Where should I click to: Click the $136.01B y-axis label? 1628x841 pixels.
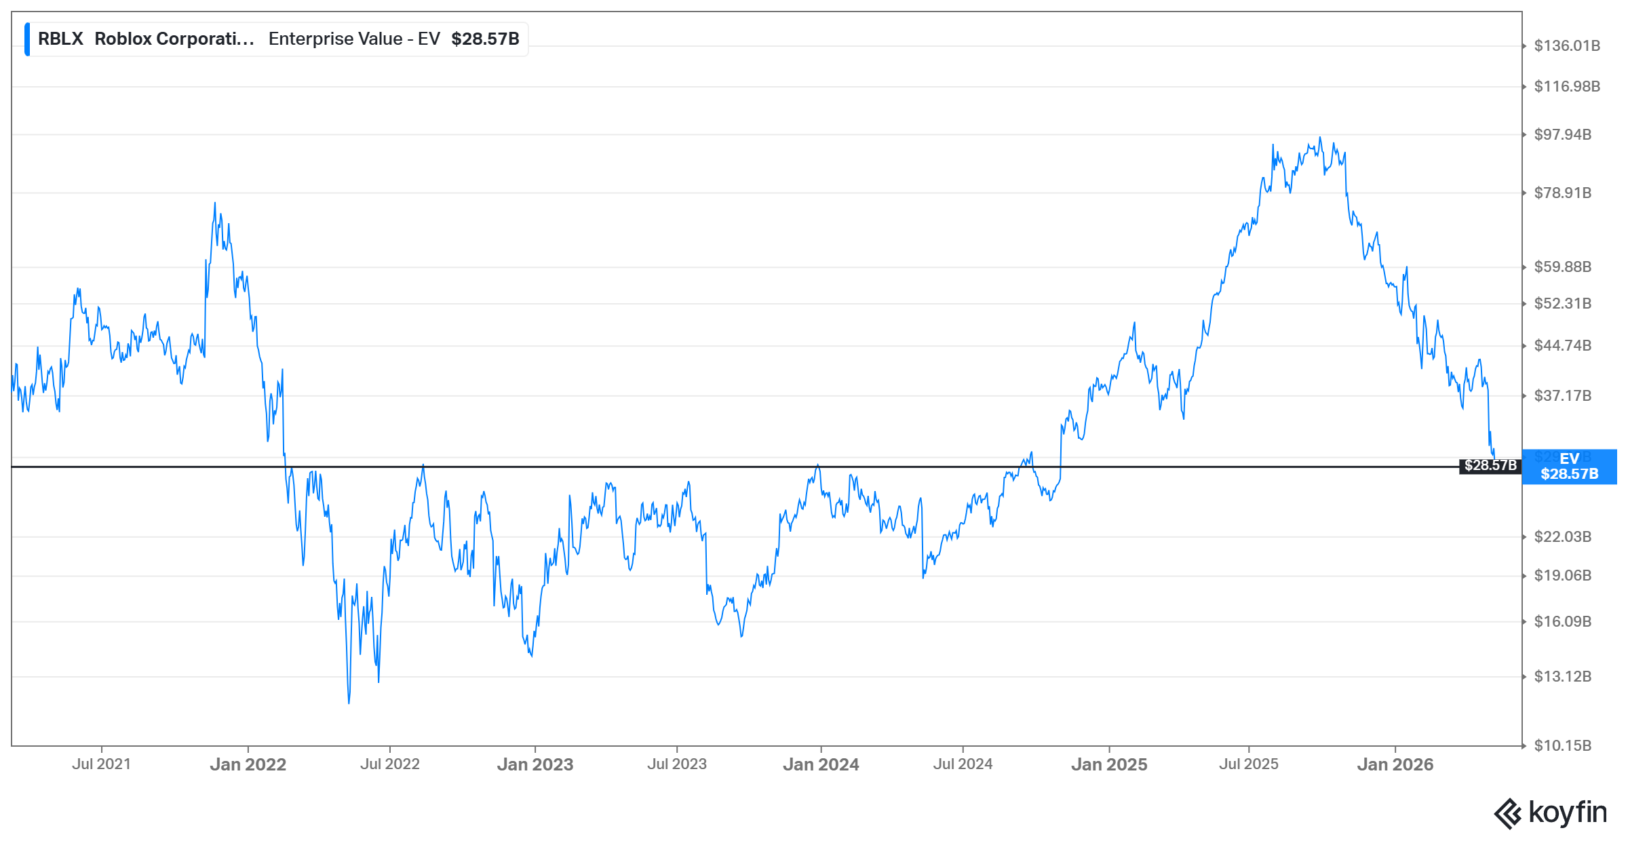pyautogui.click(x=1567, y=45)
